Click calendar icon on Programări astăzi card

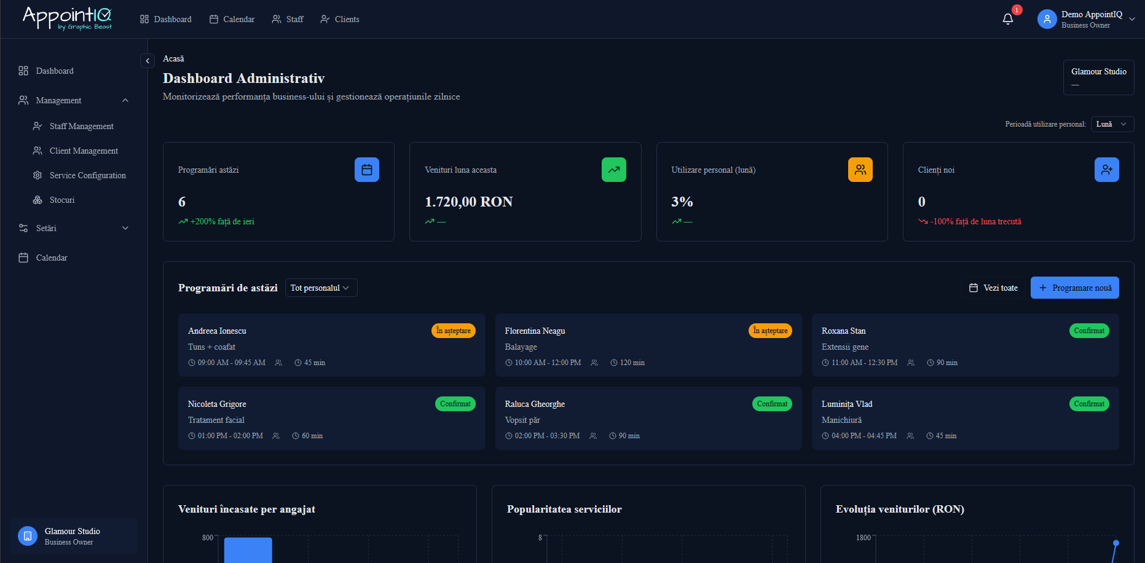[x=367, y=170]
